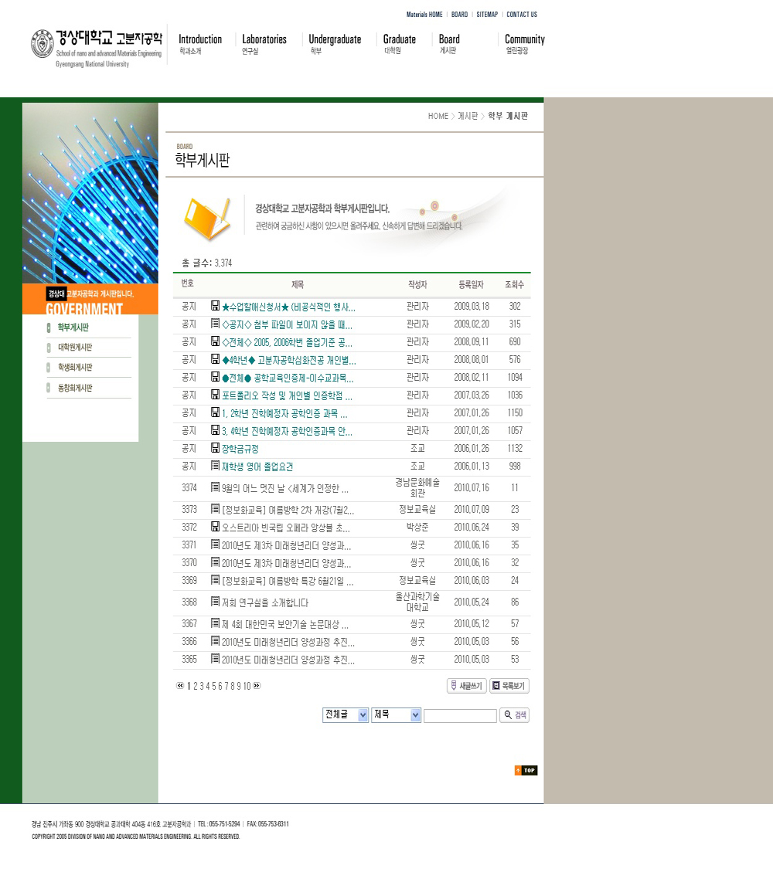
Task: Click the 목록보기 list view button
Action: tap(509, 686)
